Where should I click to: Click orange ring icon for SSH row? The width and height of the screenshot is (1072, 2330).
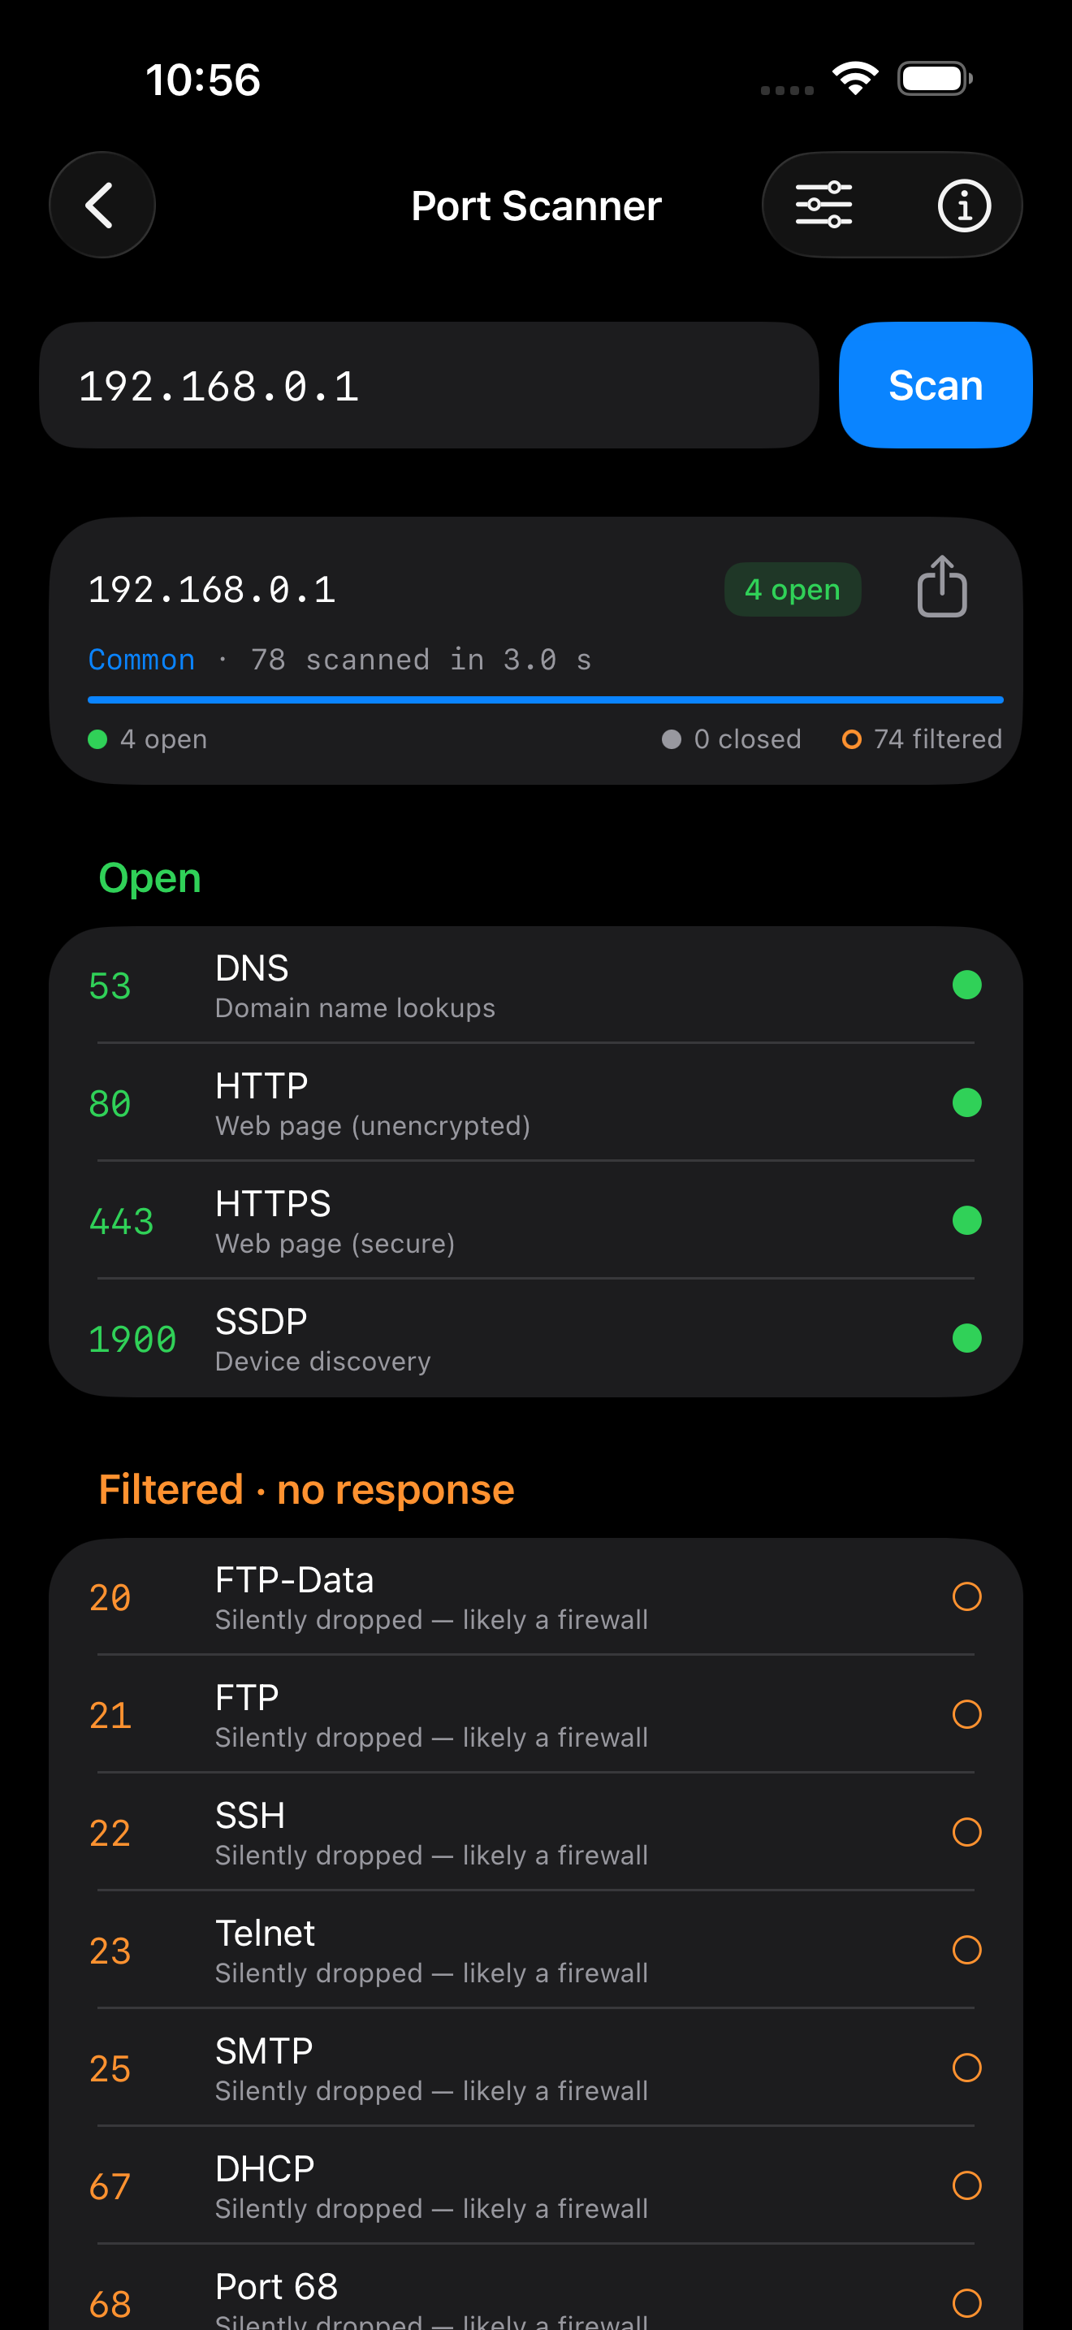click(966, 1832)
